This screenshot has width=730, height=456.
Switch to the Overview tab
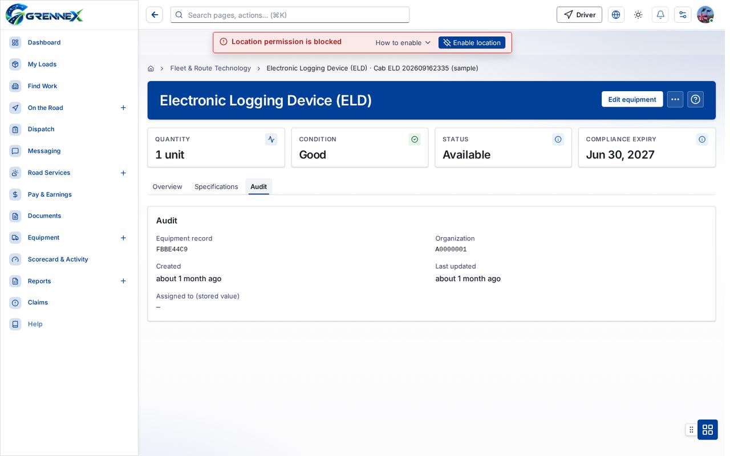[167, 186]
